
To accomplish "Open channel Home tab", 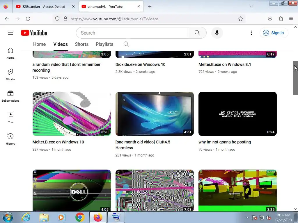I will [40, 44].
